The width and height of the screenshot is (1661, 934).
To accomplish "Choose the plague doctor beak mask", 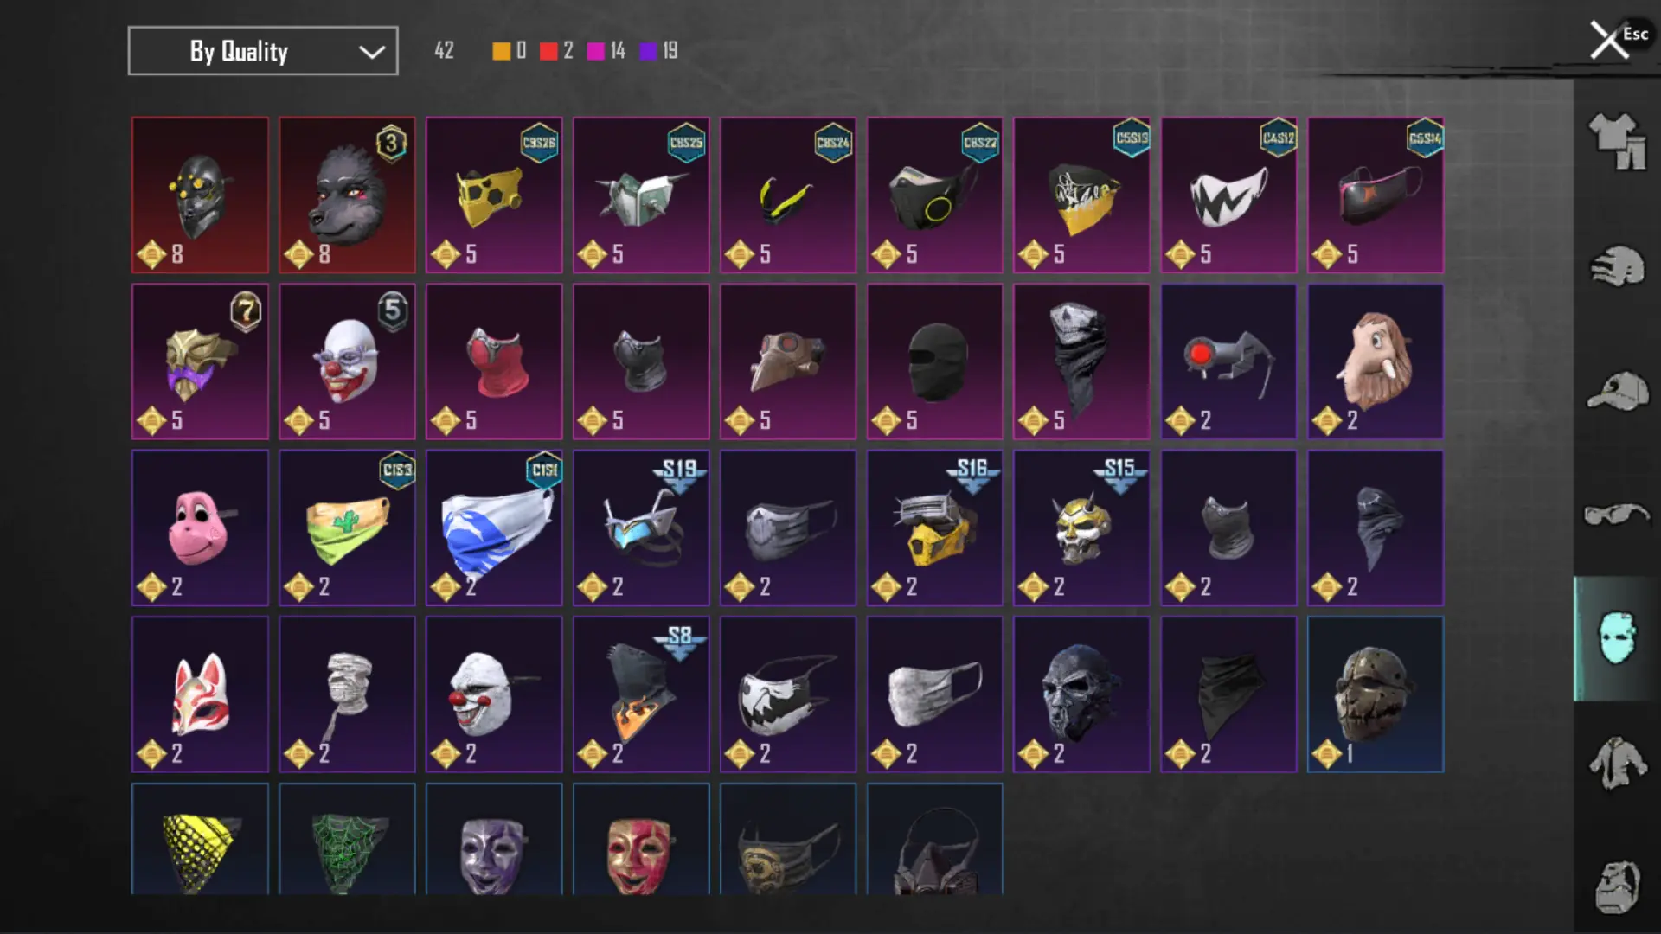I will point(788,361).
